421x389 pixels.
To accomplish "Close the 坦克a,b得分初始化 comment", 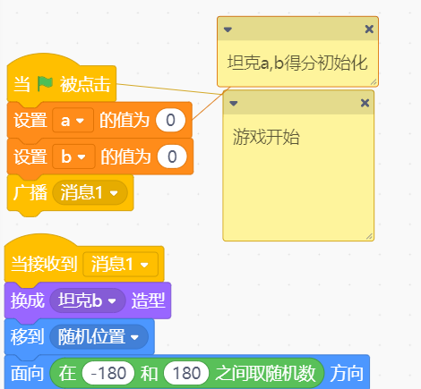I will (369, 30).
